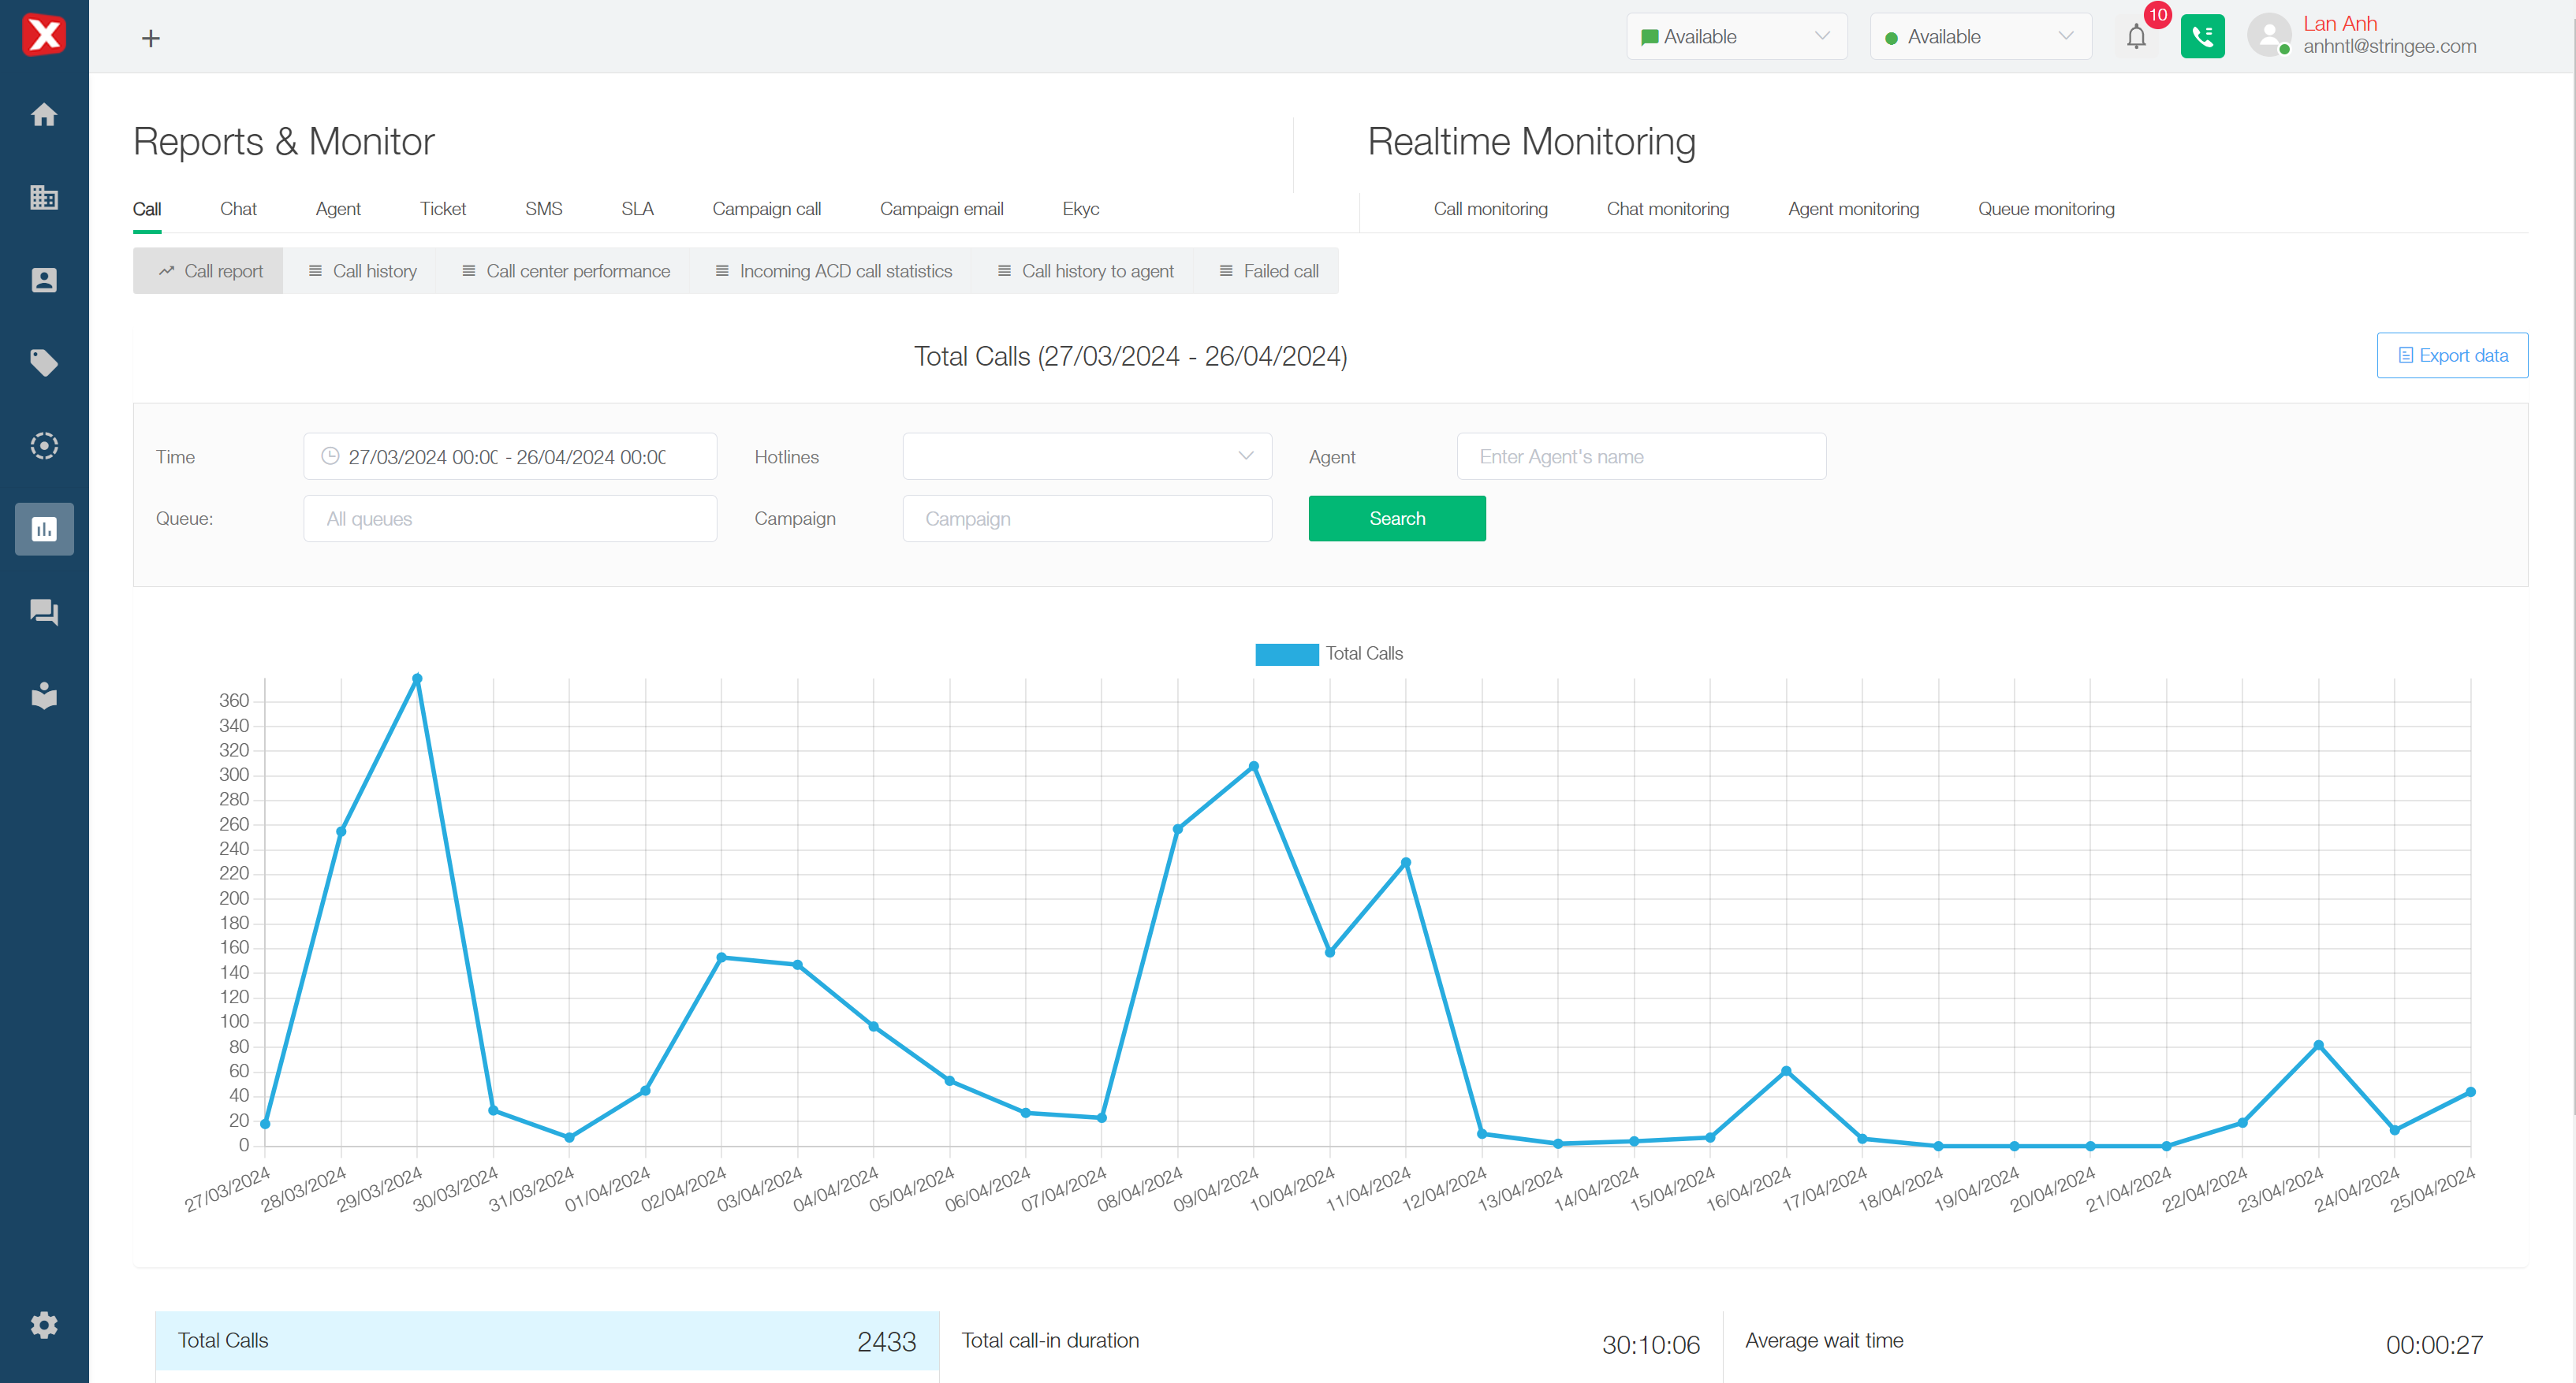The height and width of the screenshot is (1383, 2576).
Task: Open settings gear in sidebar
Action: (44, 1325)
